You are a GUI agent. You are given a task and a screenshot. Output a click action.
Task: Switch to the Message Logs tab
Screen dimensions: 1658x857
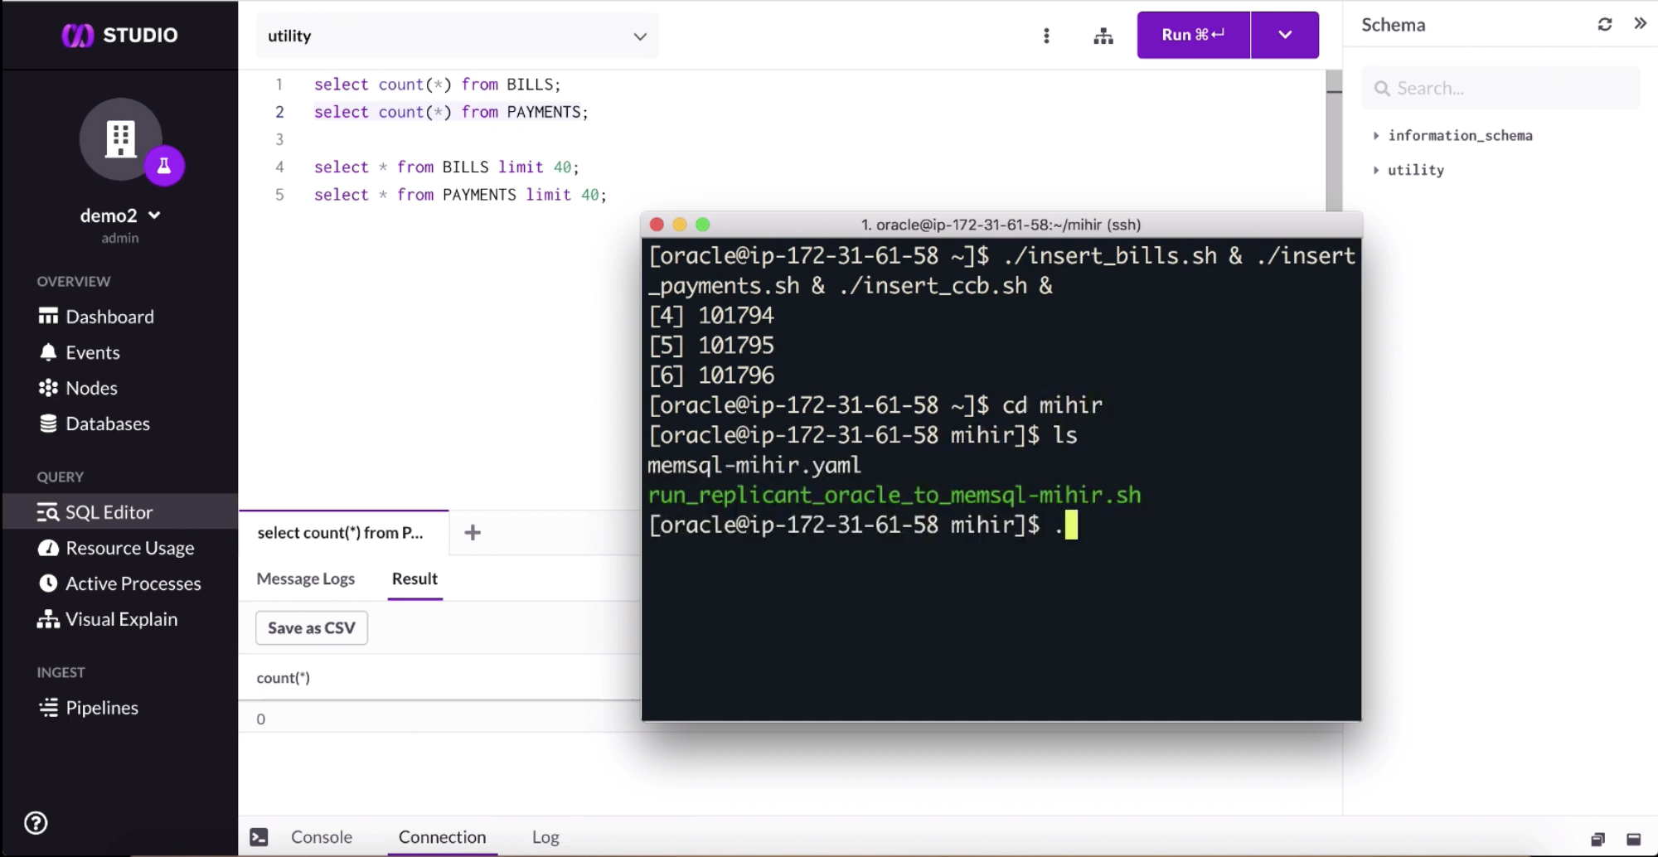coord(305,579)
